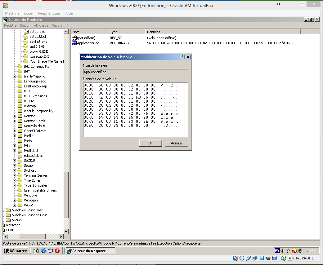
Task: Click the Éditeur du Registre taskbar button
Action: [90, 251]
